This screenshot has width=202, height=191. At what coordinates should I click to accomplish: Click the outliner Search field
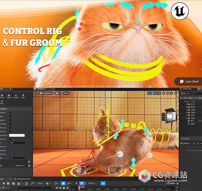click(x=194, y=93)
